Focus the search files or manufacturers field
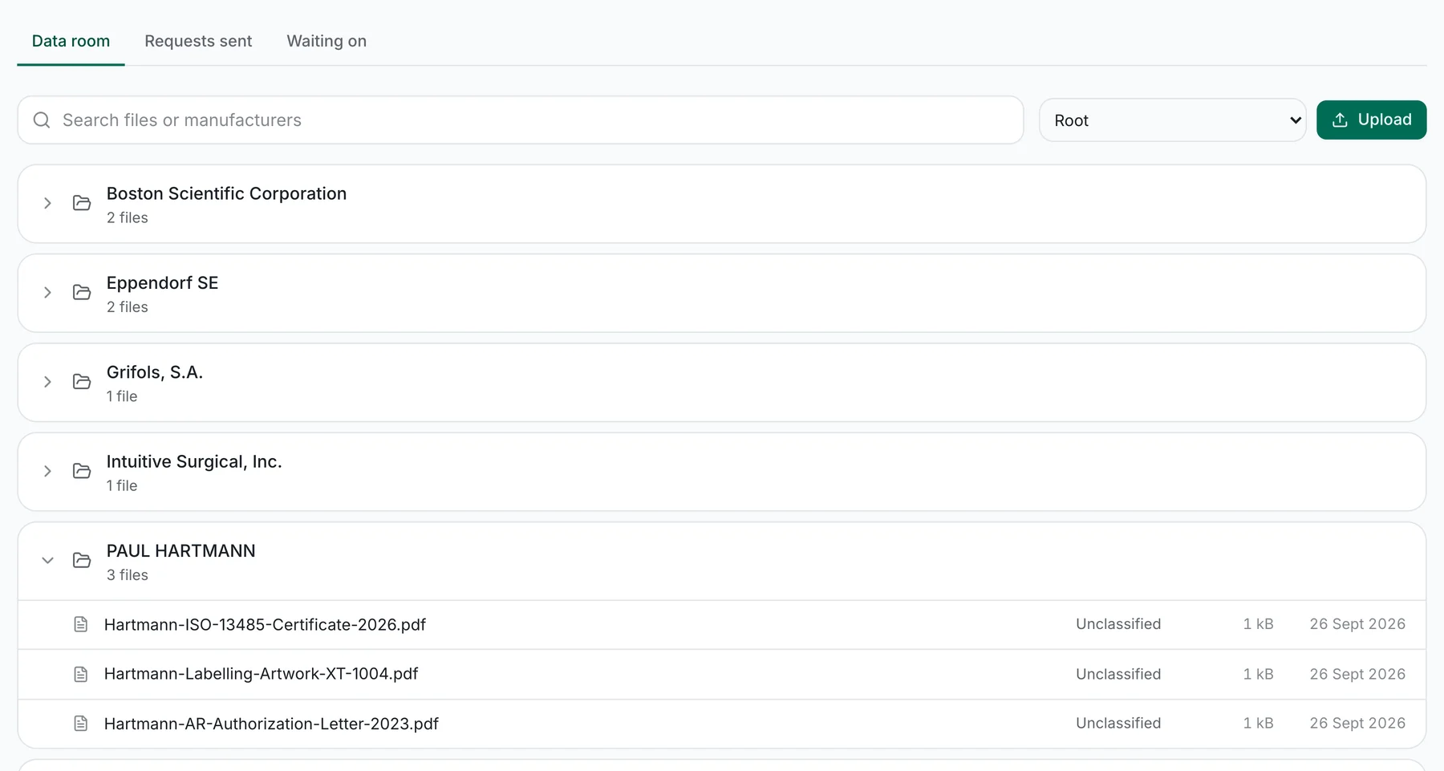Image resolution: width=1444 pixels, height=771 pixels. [520, 120]
